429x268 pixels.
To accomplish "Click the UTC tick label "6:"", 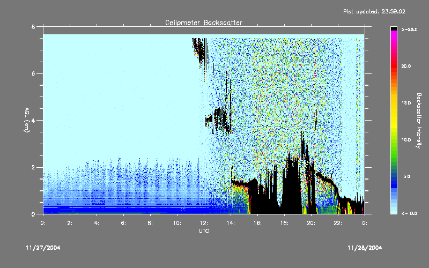I will tap(123, 223).
